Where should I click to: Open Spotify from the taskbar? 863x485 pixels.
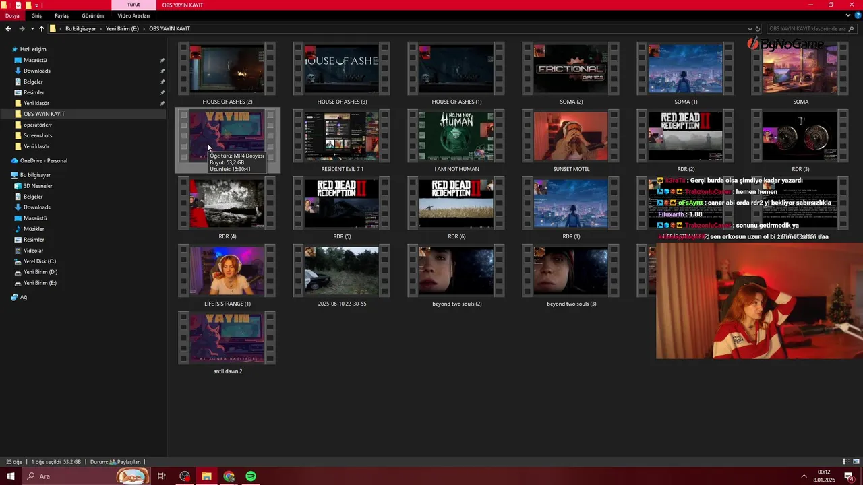click(251, 476)
